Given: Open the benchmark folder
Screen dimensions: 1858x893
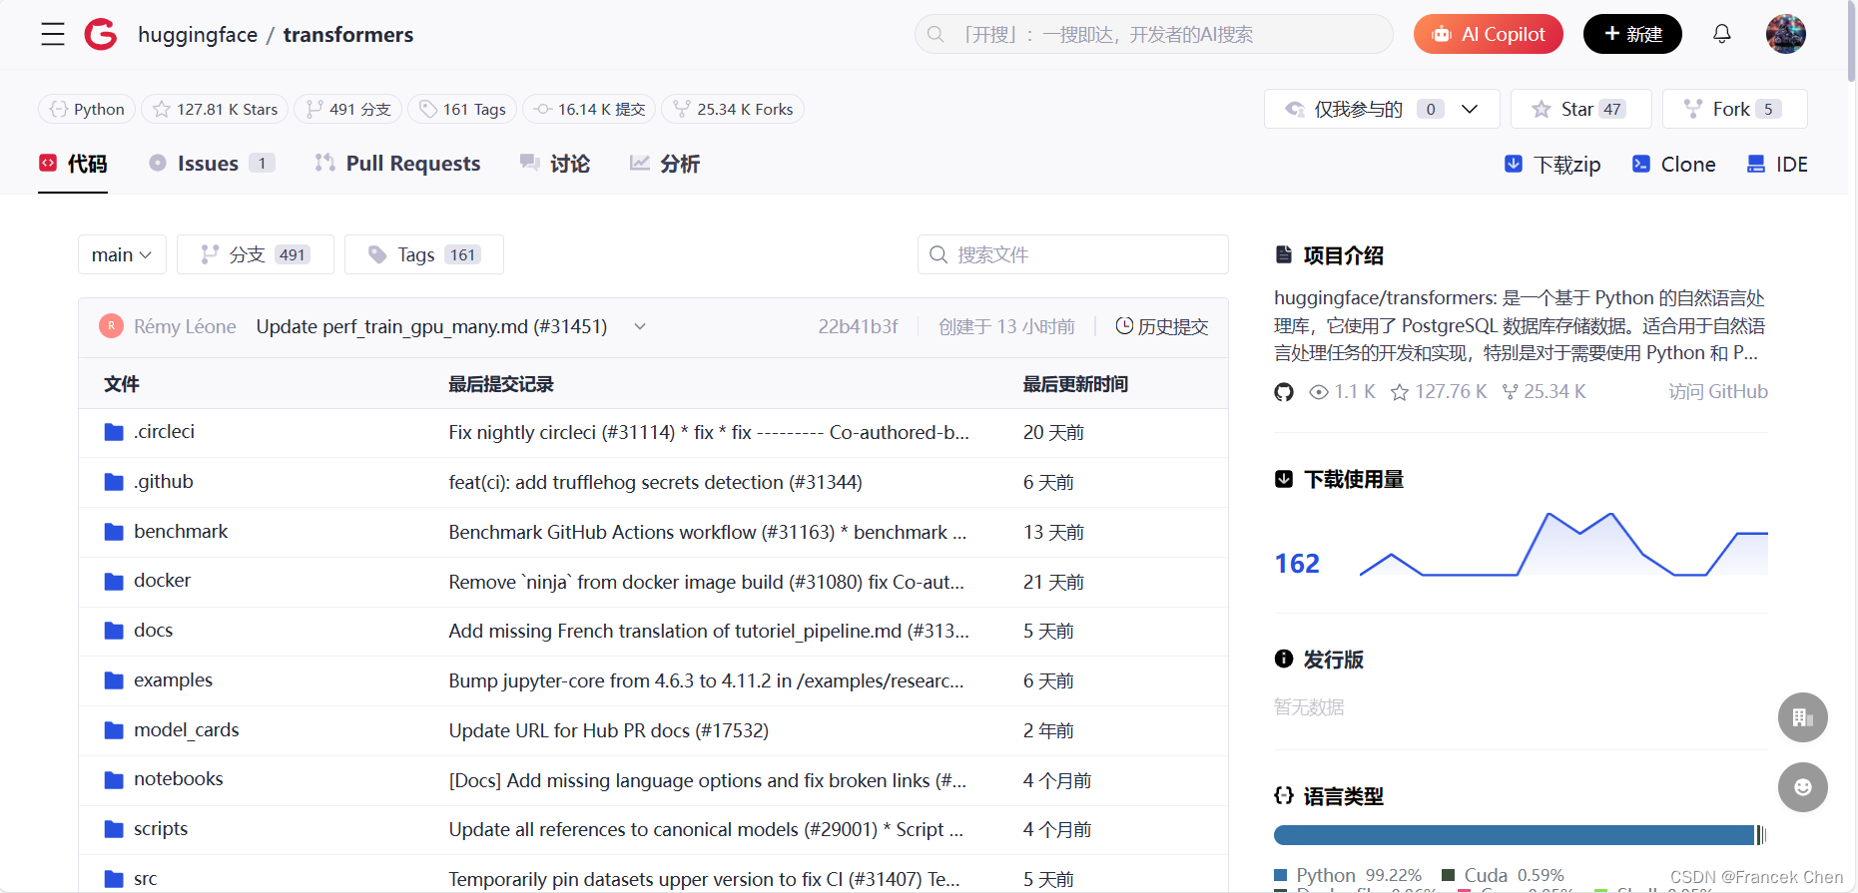Looking at the screenshot, I should [x=181, y=532].
